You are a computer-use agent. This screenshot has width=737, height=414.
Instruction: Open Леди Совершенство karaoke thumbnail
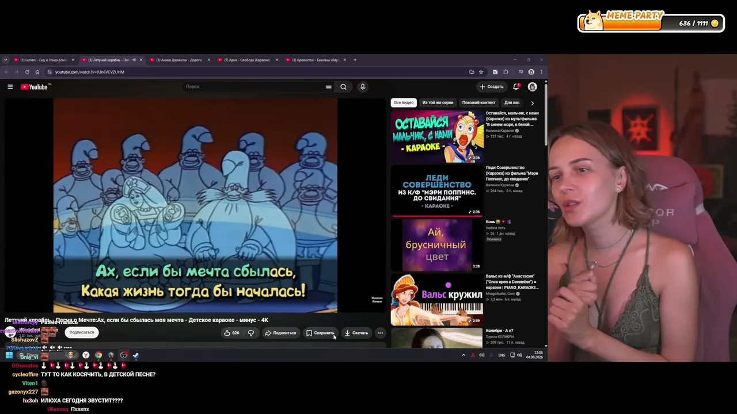pos(437,191)
